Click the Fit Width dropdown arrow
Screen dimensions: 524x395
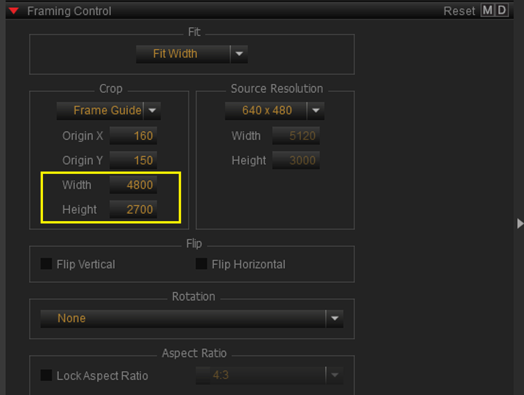click(239, 54)
